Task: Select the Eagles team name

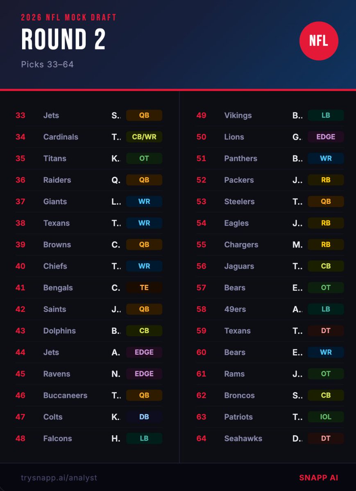Action: pyautogui.click(x=236, y=223)
